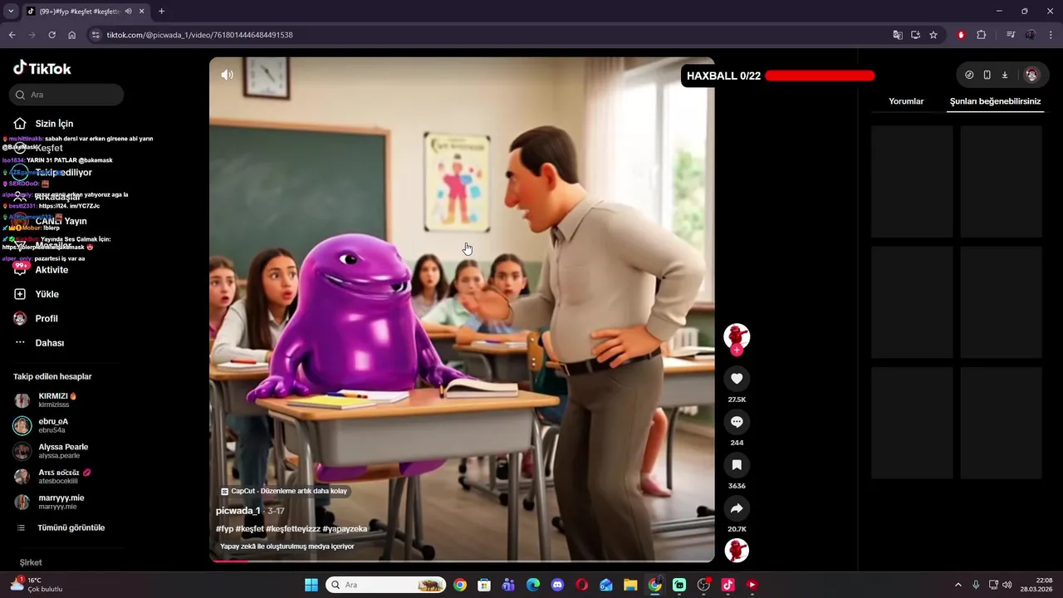Click the TikTok search field 'Ara'
This screenshot has width=1063, height=598.
66,95
